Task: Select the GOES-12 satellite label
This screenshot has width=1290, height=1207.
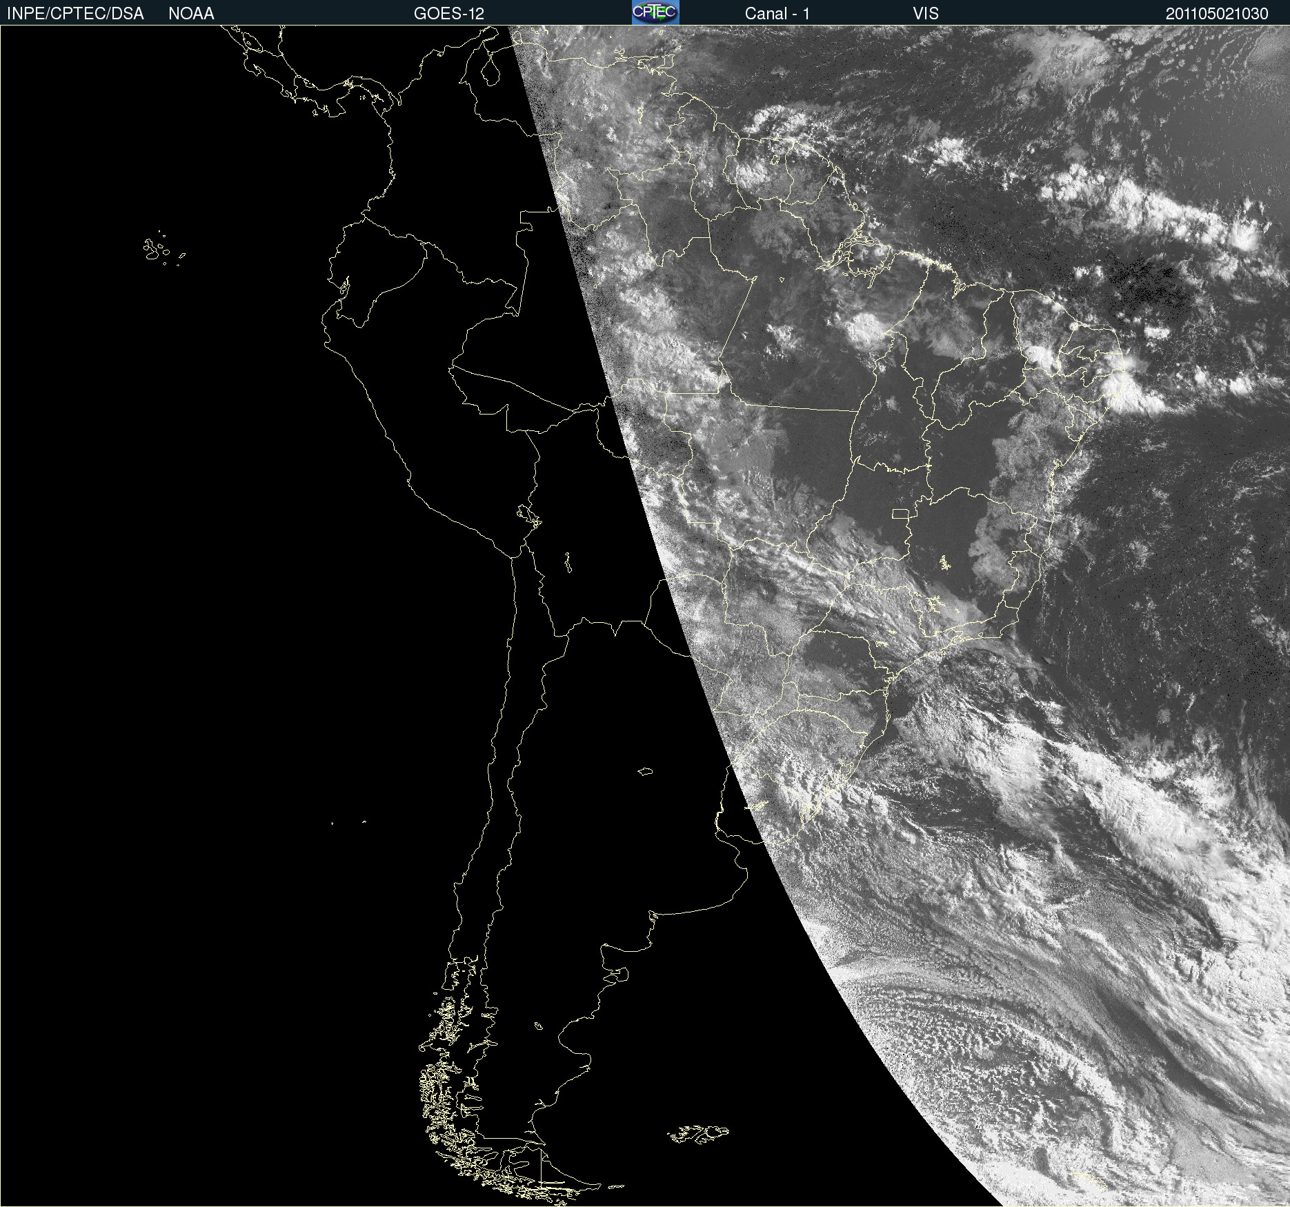Action: point(449,14)
